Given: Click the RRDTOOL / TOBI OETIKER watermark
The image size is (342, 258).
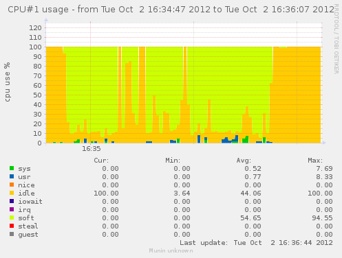Looking at the screenshot, I should tap(336, 39).
